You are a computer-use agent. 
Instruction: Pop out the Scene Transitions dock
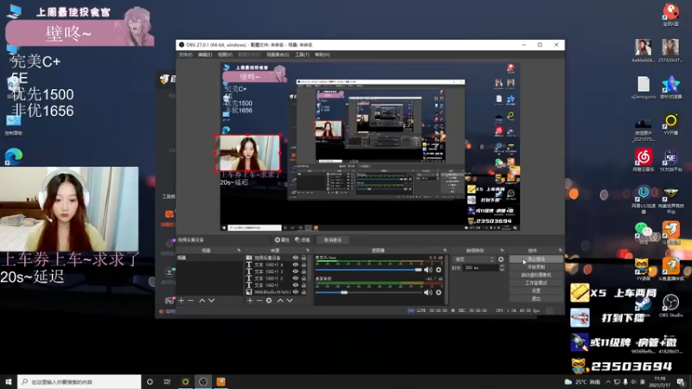(x=502, y=251)
